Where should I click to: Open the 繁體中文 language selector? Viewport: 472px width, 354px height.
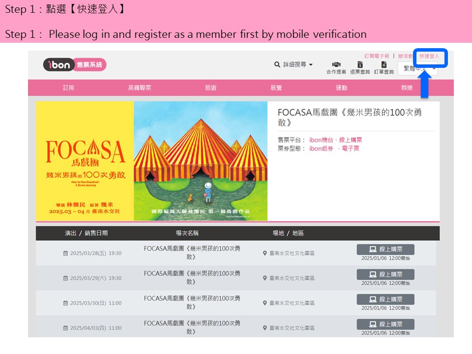(417, 69)
